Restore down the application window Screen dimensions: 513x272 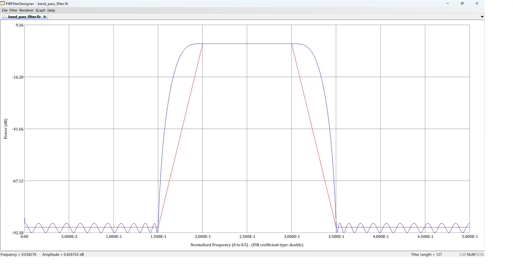pos(462,3)
